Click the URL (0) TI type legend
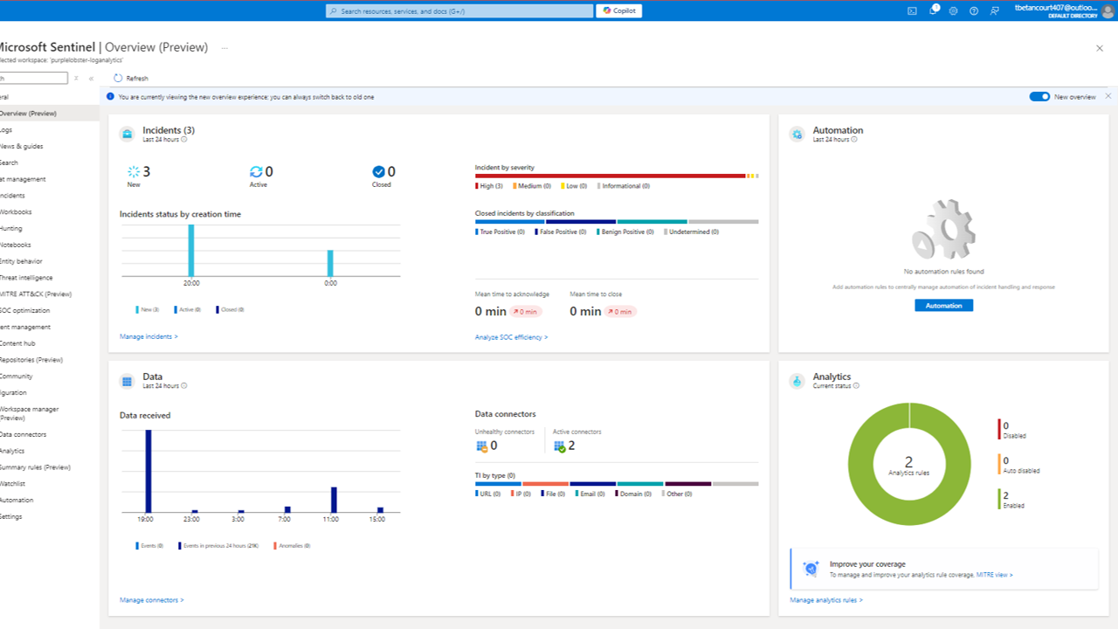This screenshot has height=629, width=1118. pyautogui.click(x=487, y=494)
